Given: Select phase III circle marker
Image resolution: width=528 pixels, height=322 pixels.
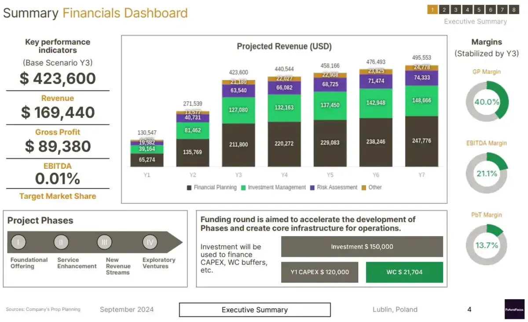Looking at the screenshot, I should [105, 242].
